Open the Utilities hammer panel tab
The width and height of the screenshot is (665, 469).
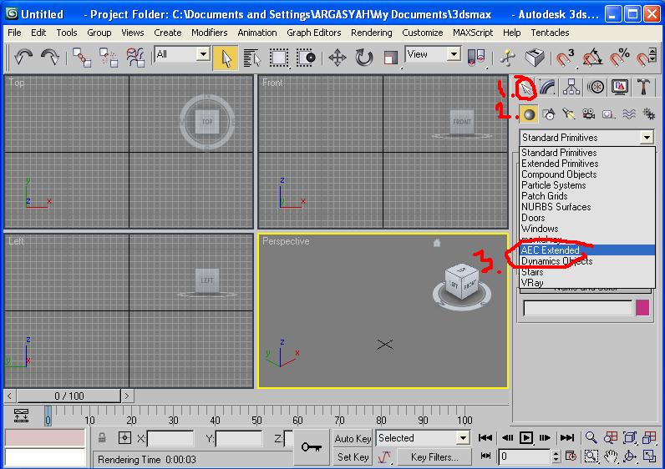[643, 88]
